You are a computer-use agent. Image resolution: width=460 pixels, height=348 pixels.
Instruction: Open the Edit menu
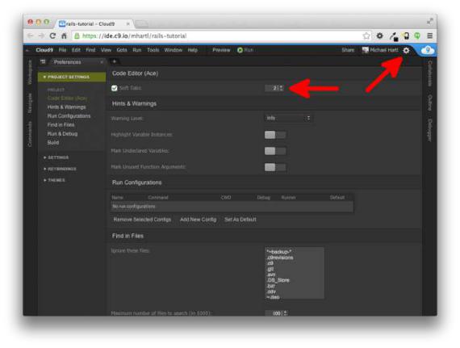76,50
